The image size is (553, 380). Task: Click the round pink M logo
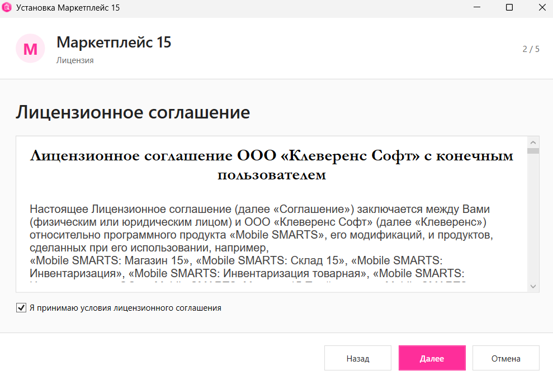[x=30, y=48]
